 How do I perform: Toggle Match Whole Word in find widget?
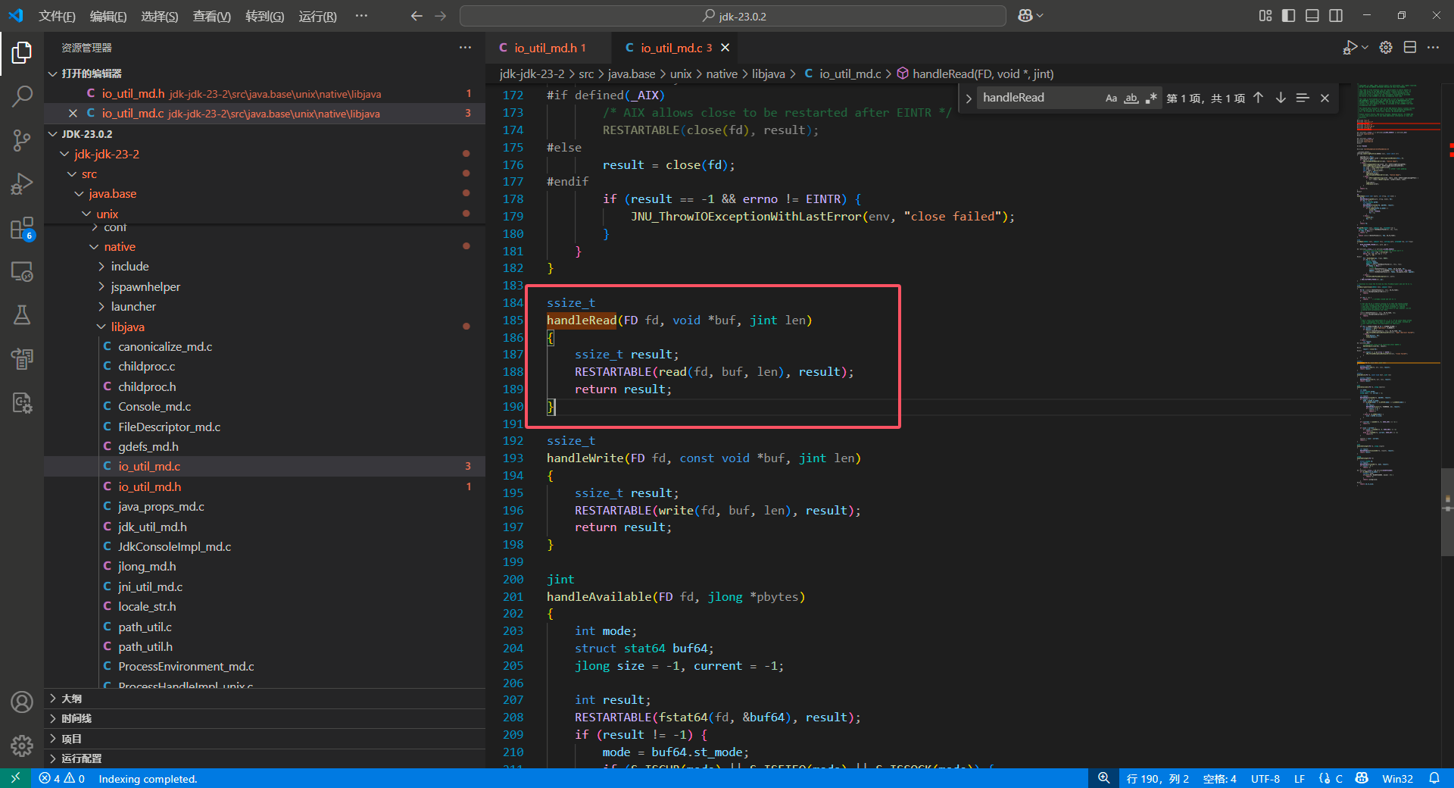click(1131, 98)
